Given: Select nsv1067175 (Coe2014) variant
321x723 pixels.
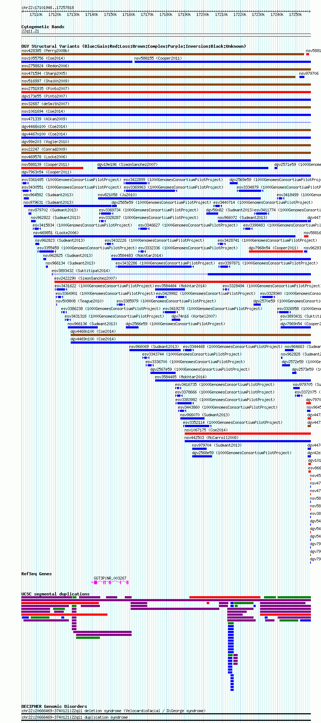Looking at the screenshot, I should [x=206, y=430].
